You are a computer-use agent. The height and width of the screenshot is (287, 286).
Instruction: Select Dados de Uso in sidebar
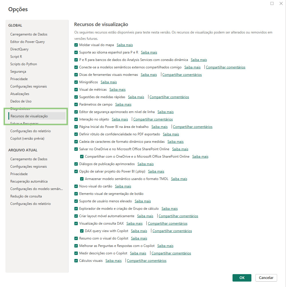click(x=21, y=101)
